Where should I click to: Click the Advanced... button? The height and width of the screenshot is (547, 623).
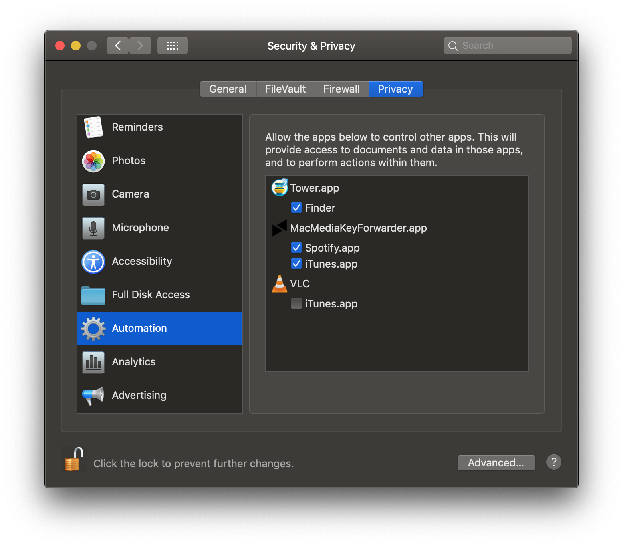(x=496, y=463)
